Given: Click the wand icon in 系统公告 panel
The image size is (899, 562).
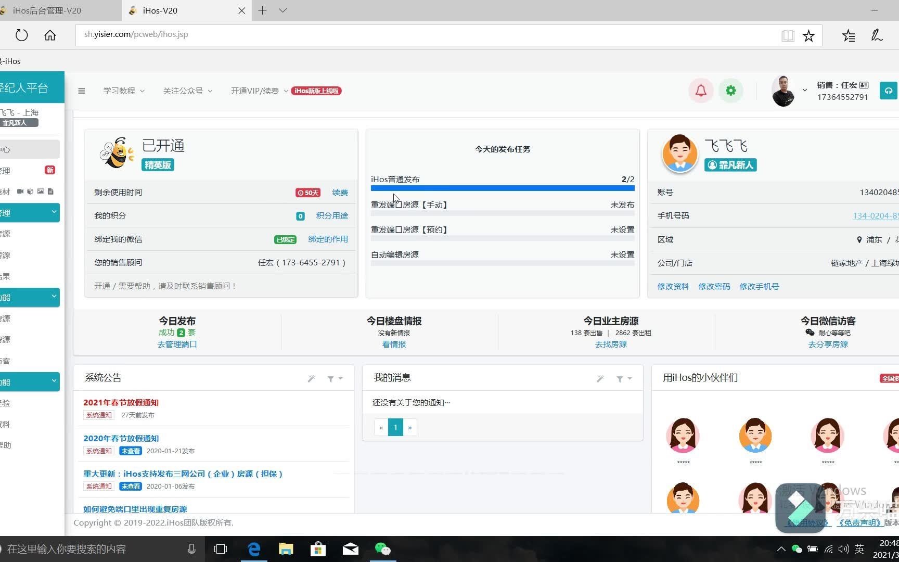Looking at the screenshot, I should tap(311, 379).
